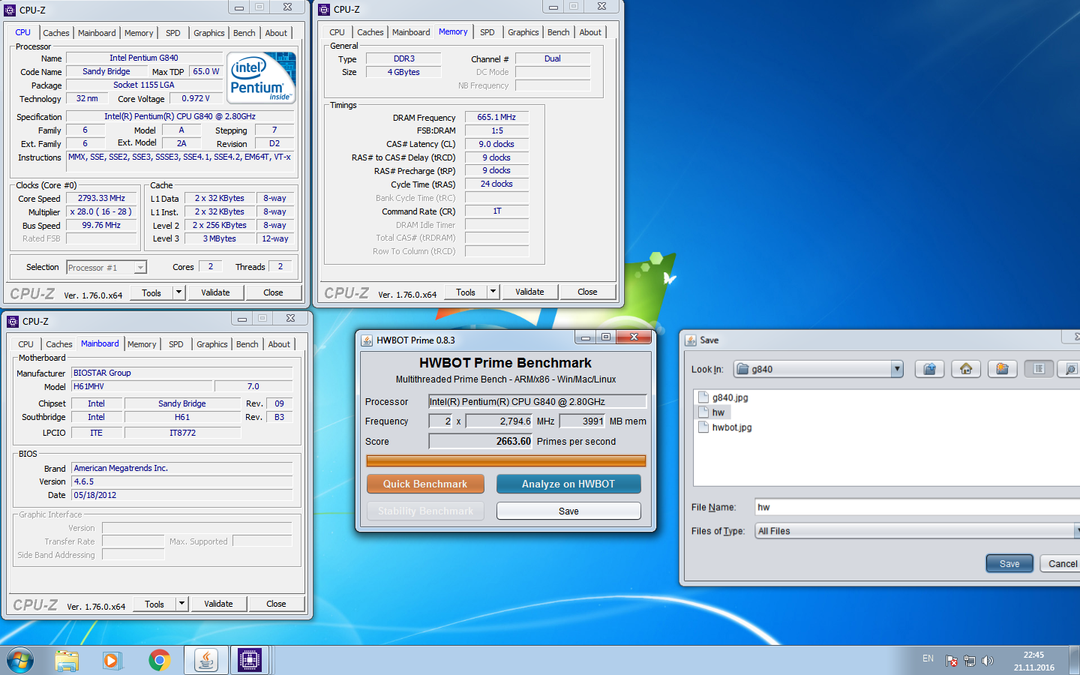Open Memory tab in the Motherboard window
This screenshot has width=1080, height=675.
point(142,344)
